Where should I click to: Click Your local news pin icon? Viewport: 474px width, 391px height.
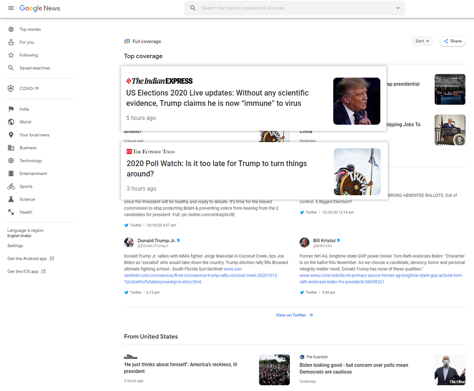11,135
